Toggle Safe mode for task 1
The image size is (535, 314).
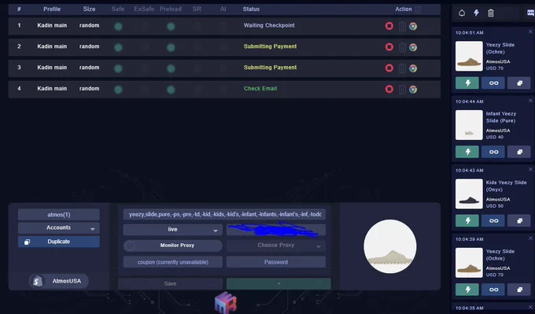coord(118,26)
